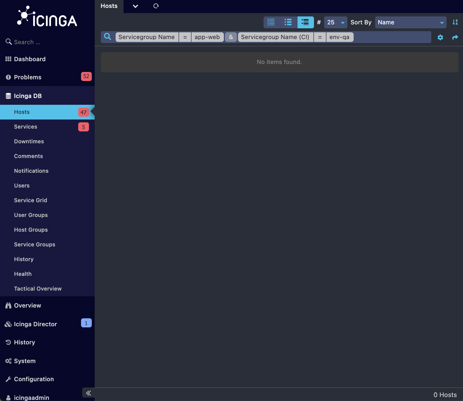This screenshot has width=463, height=401.
Task: Click the share arrow icon
Action: pyautogui.click(x=455, y=37)
